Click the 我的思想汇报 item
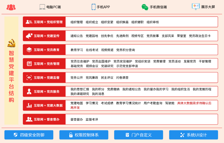This screenshot has width=224, height=143. [x=80, y=89]
